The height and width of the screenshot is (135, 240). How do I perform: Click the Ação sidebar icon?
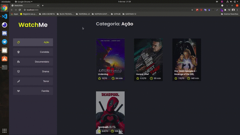18,42
